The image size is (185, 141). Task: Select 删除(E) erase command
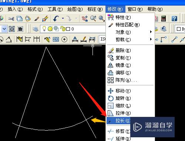[x=130, y=50]
